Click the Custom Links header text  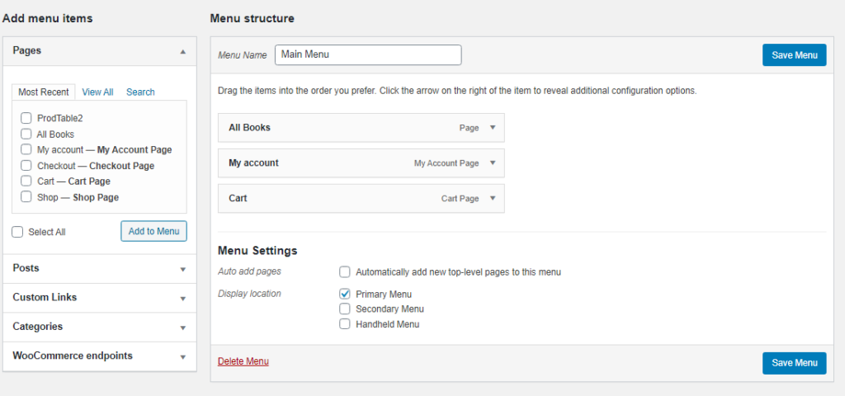45,297
